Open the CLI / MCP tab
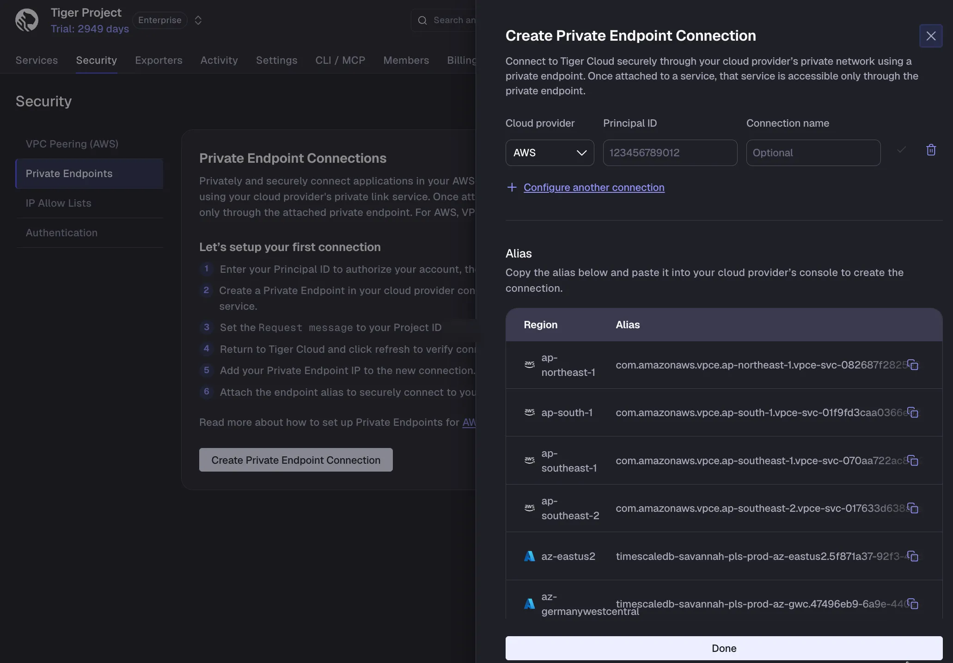Viewport: 953px width, 663px height. tap(340, 61)
